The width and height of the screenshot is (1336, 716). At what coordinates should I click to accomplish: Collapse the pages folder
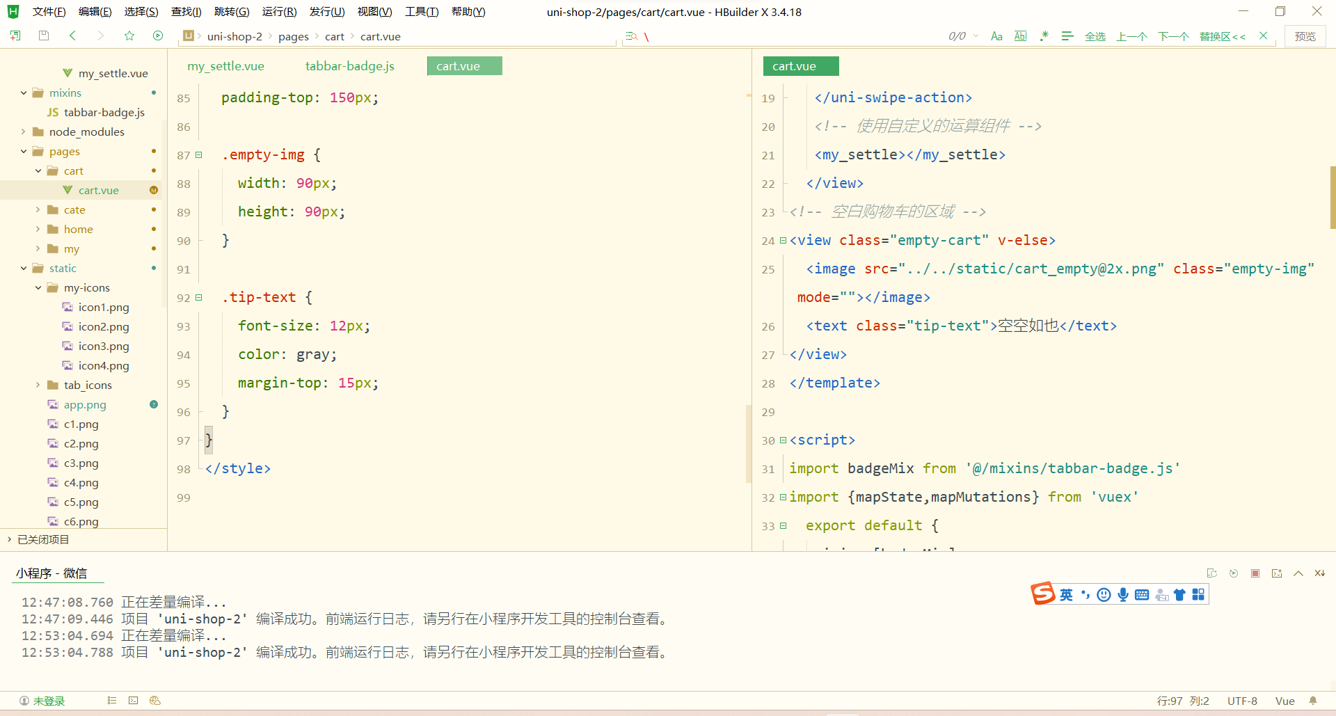coord(24,151)
